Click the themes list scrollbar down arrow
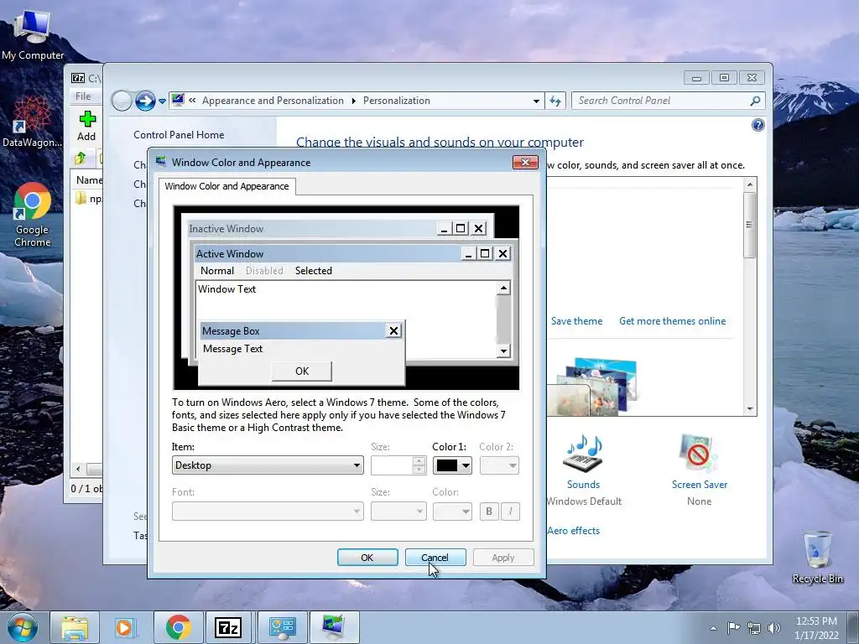The image size is (859, 644). tap(750, 409)
